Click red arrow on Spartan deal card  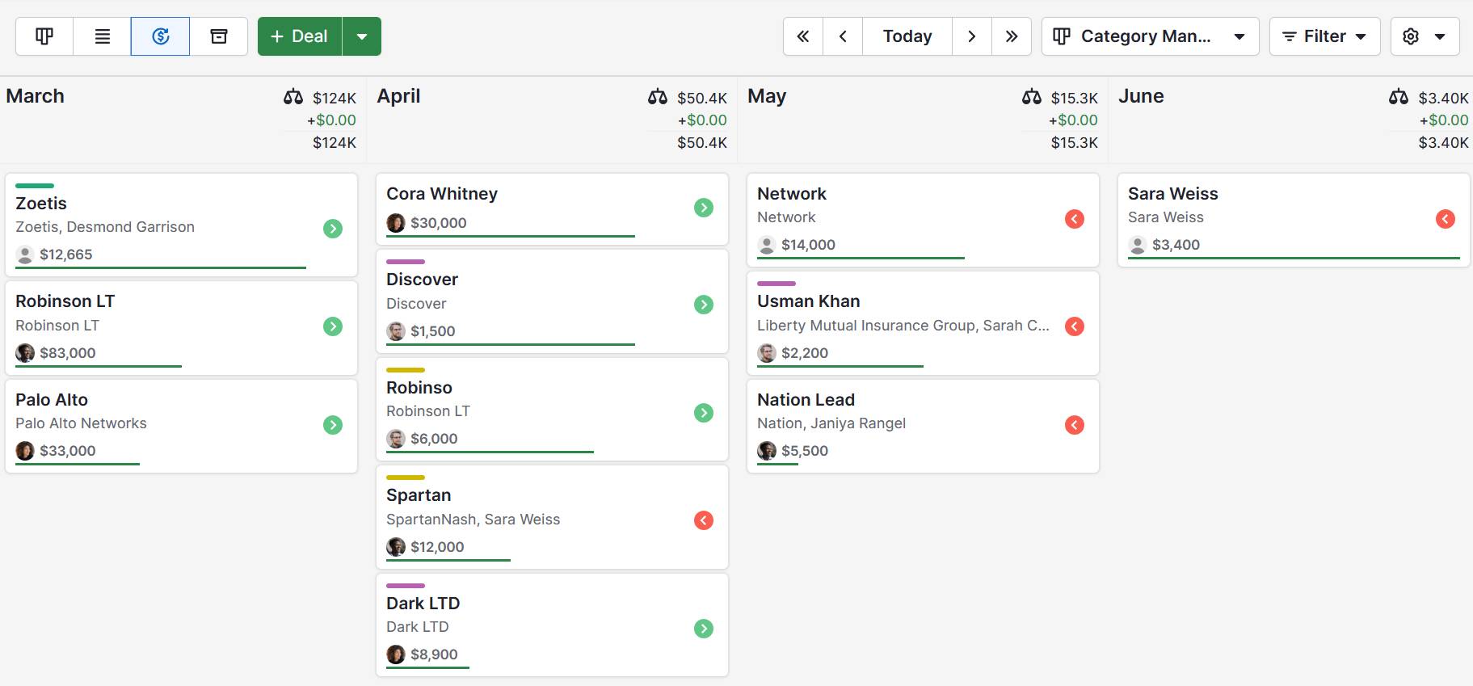(704, 520)
